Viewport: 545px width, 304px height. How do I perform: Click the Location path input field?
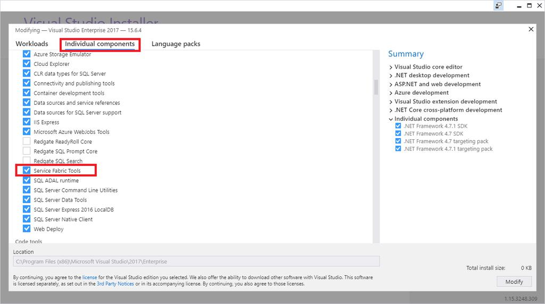pos(196,261)
